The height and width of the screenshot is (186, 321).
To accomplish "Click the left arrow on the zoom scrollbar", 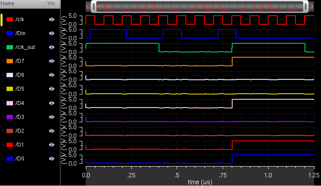I will [89, 7].
